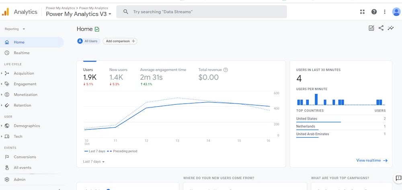Click the Home house icon in sidebar

click(x=7, y=42)
